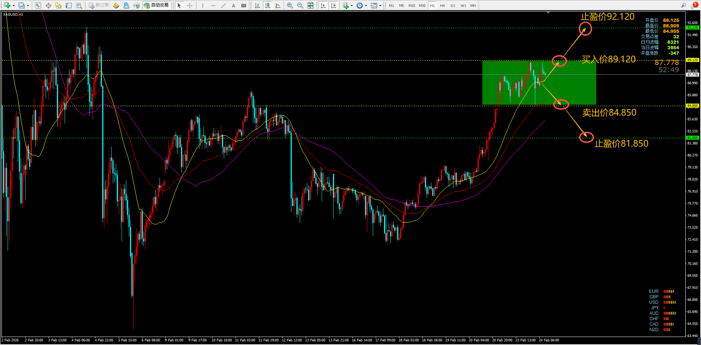701x345 pixels.
Task: Open the notification chat bubble
Action: [694, 5]
